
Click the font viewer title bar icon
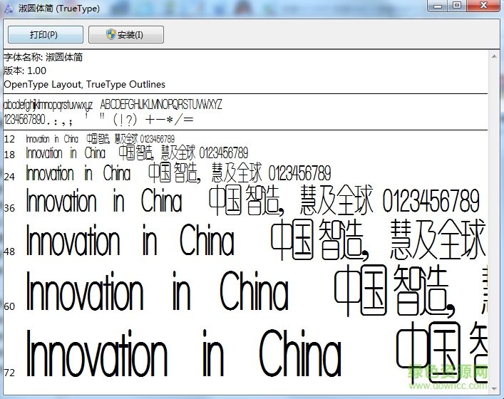point(9,9)
